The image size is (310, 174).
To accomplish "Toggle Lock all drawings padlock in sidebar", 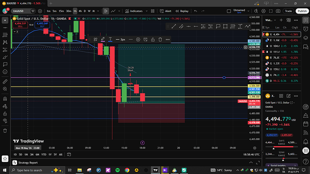I will tap(5, 113).
